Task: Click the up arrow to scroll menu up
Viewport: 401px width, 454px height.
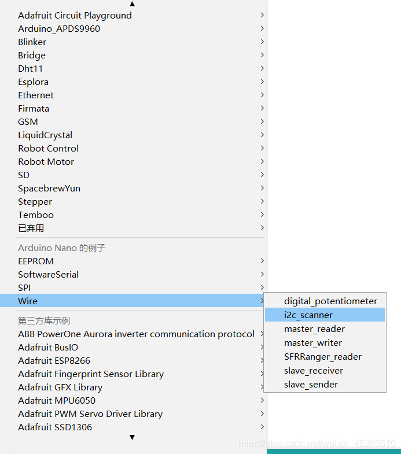Action: [132, 4]
